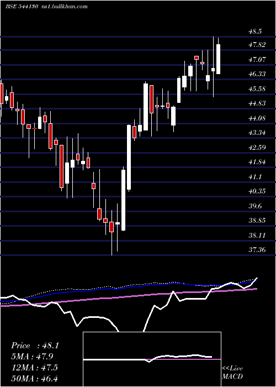Click the 38.85 price axis label
Image resolution: width=276 pixels, height=387 pixels.
(x=257, y=220)
